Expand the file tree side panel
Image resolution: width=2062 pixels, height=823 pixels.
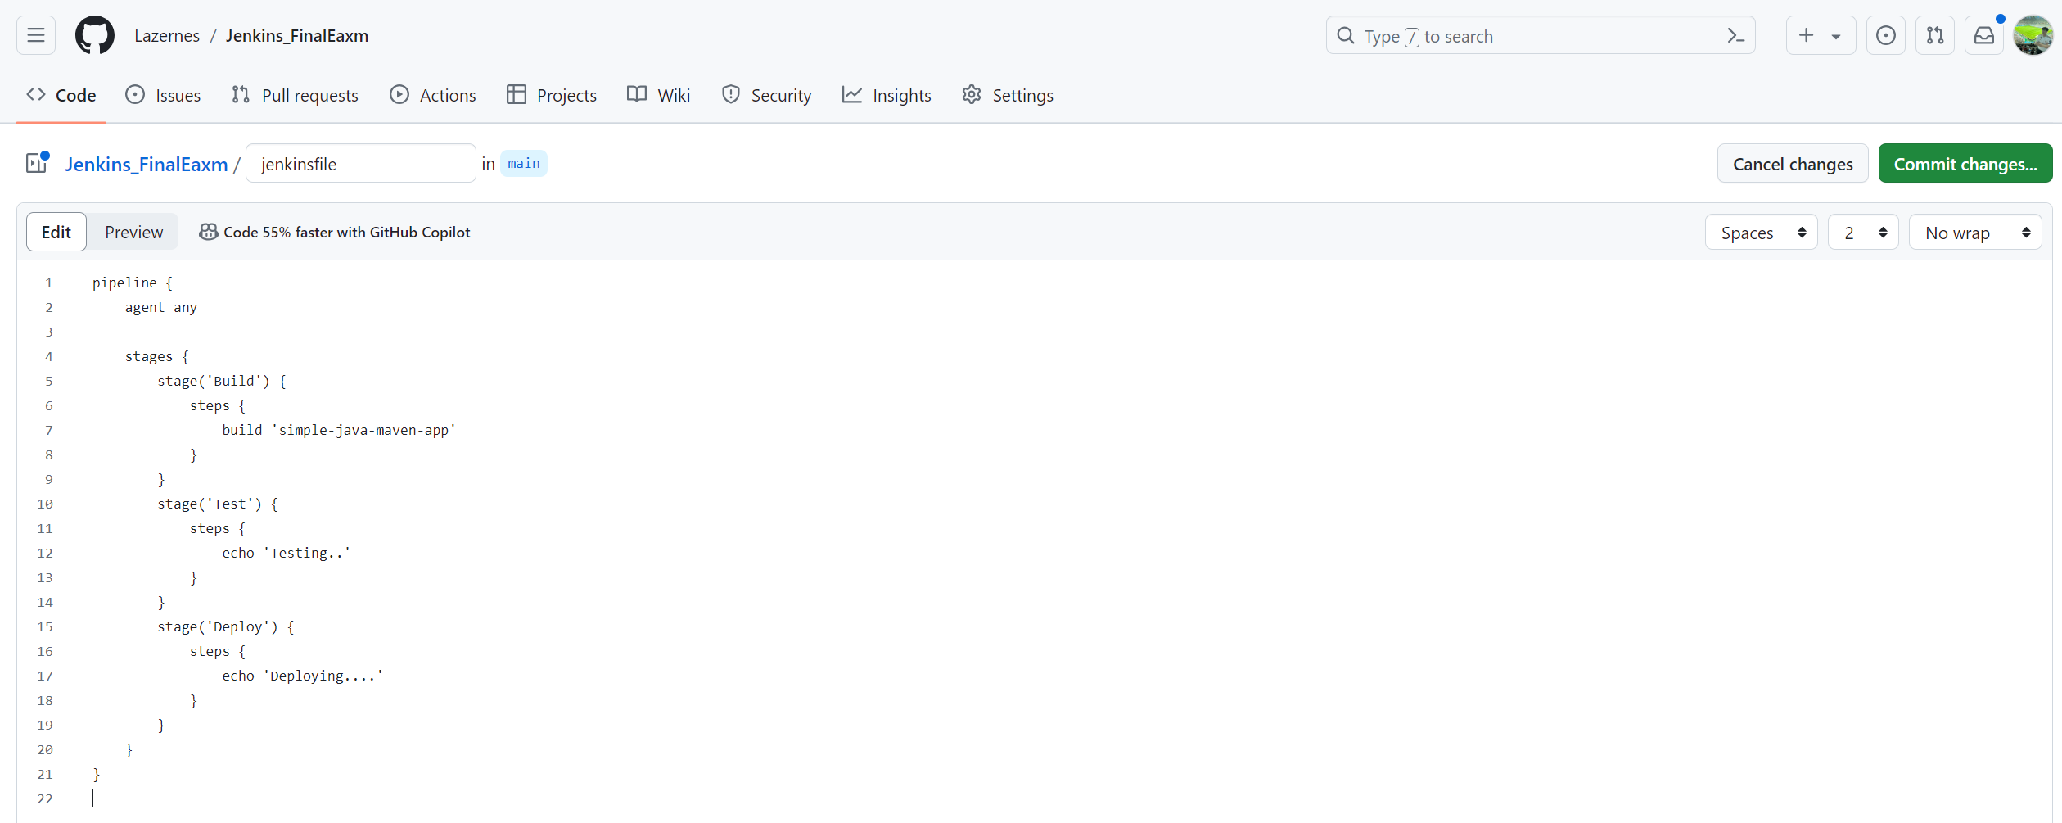tap(37, 163)
